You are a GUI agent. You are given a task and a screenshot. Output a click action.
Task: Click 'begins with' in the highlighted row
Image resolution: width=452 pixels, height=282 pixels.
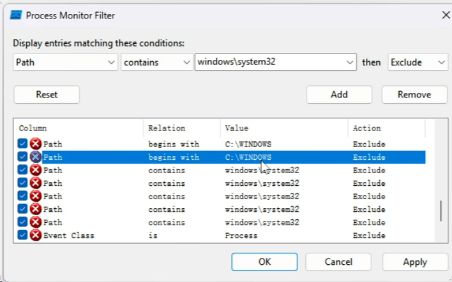[174, 157]
